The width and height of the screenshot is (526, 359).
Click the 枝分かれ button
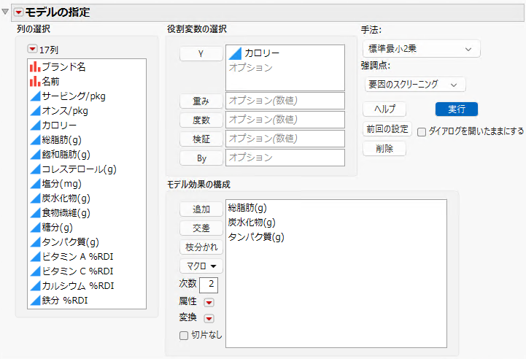pos(201,247)
